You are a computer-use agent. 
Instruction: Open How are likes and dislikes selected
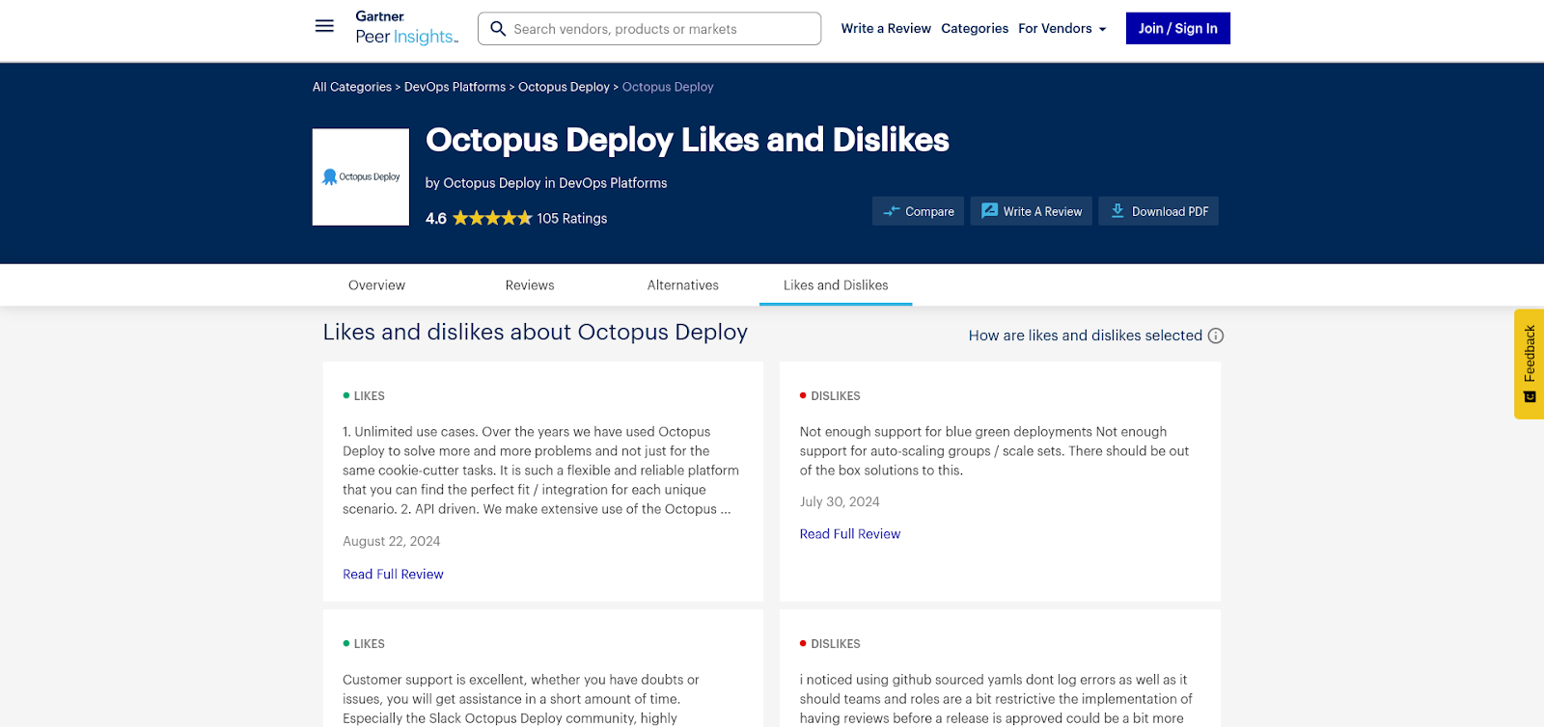click(1086, 336)
